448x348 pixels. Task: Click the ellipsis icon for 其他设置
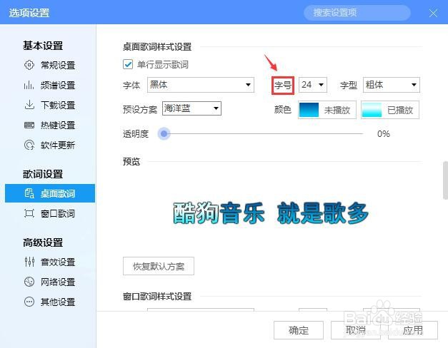coord(29,302)
